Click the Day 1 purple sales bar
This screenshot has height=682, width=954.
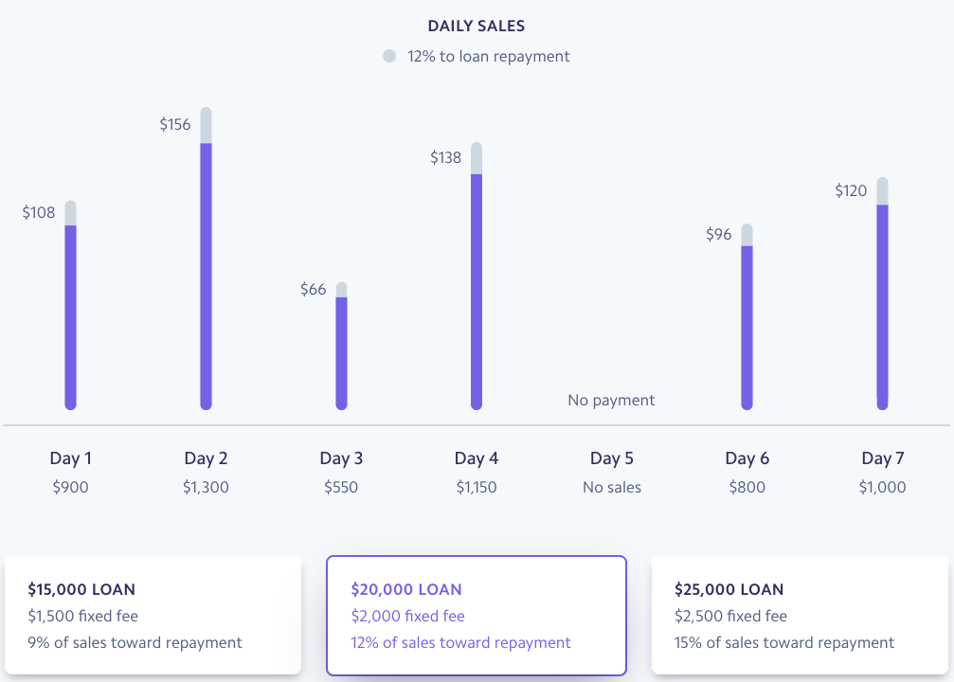(70, 317)
